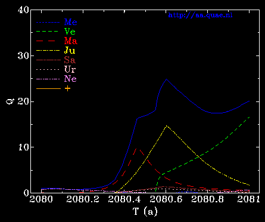Click the http://aa.quae.nl URL text

pos(200,15)
